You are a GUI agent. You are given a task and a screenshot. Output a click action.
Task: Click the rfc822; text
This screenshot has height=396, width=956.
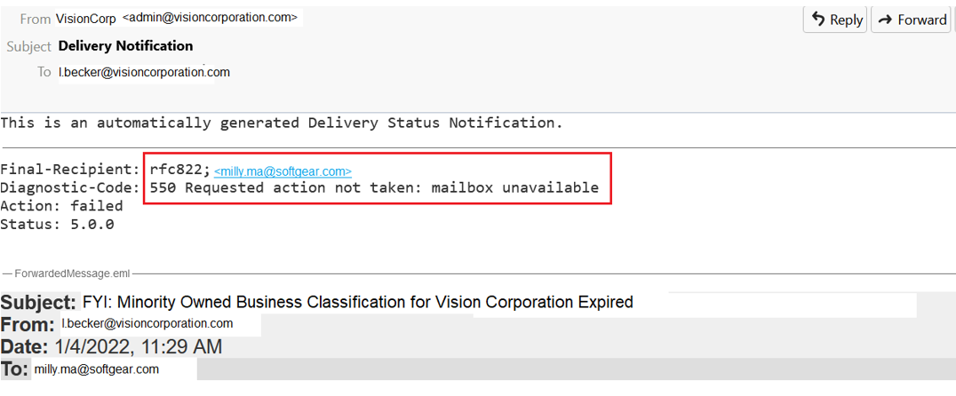(x=179, y=169)
